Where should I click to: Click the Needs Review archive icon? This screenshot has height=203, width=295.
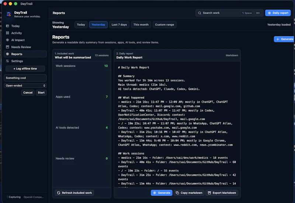(x=7, y=47)
